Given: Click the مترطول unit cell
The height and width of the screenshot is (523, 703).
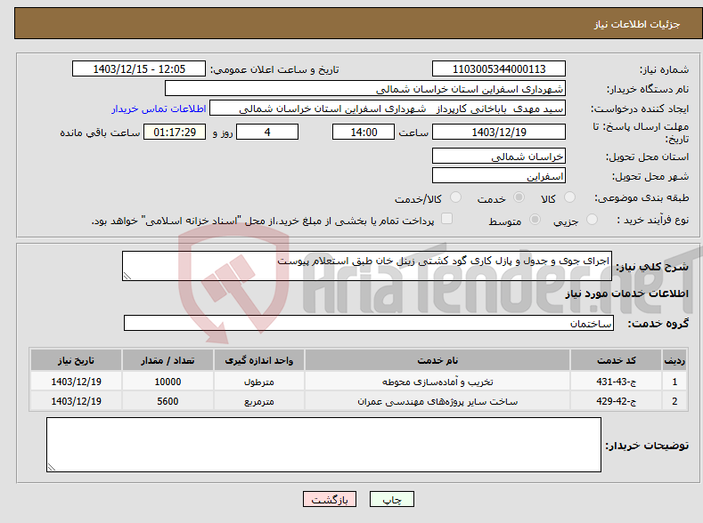Looking at the screenshot, I should (x=259, y=382).
